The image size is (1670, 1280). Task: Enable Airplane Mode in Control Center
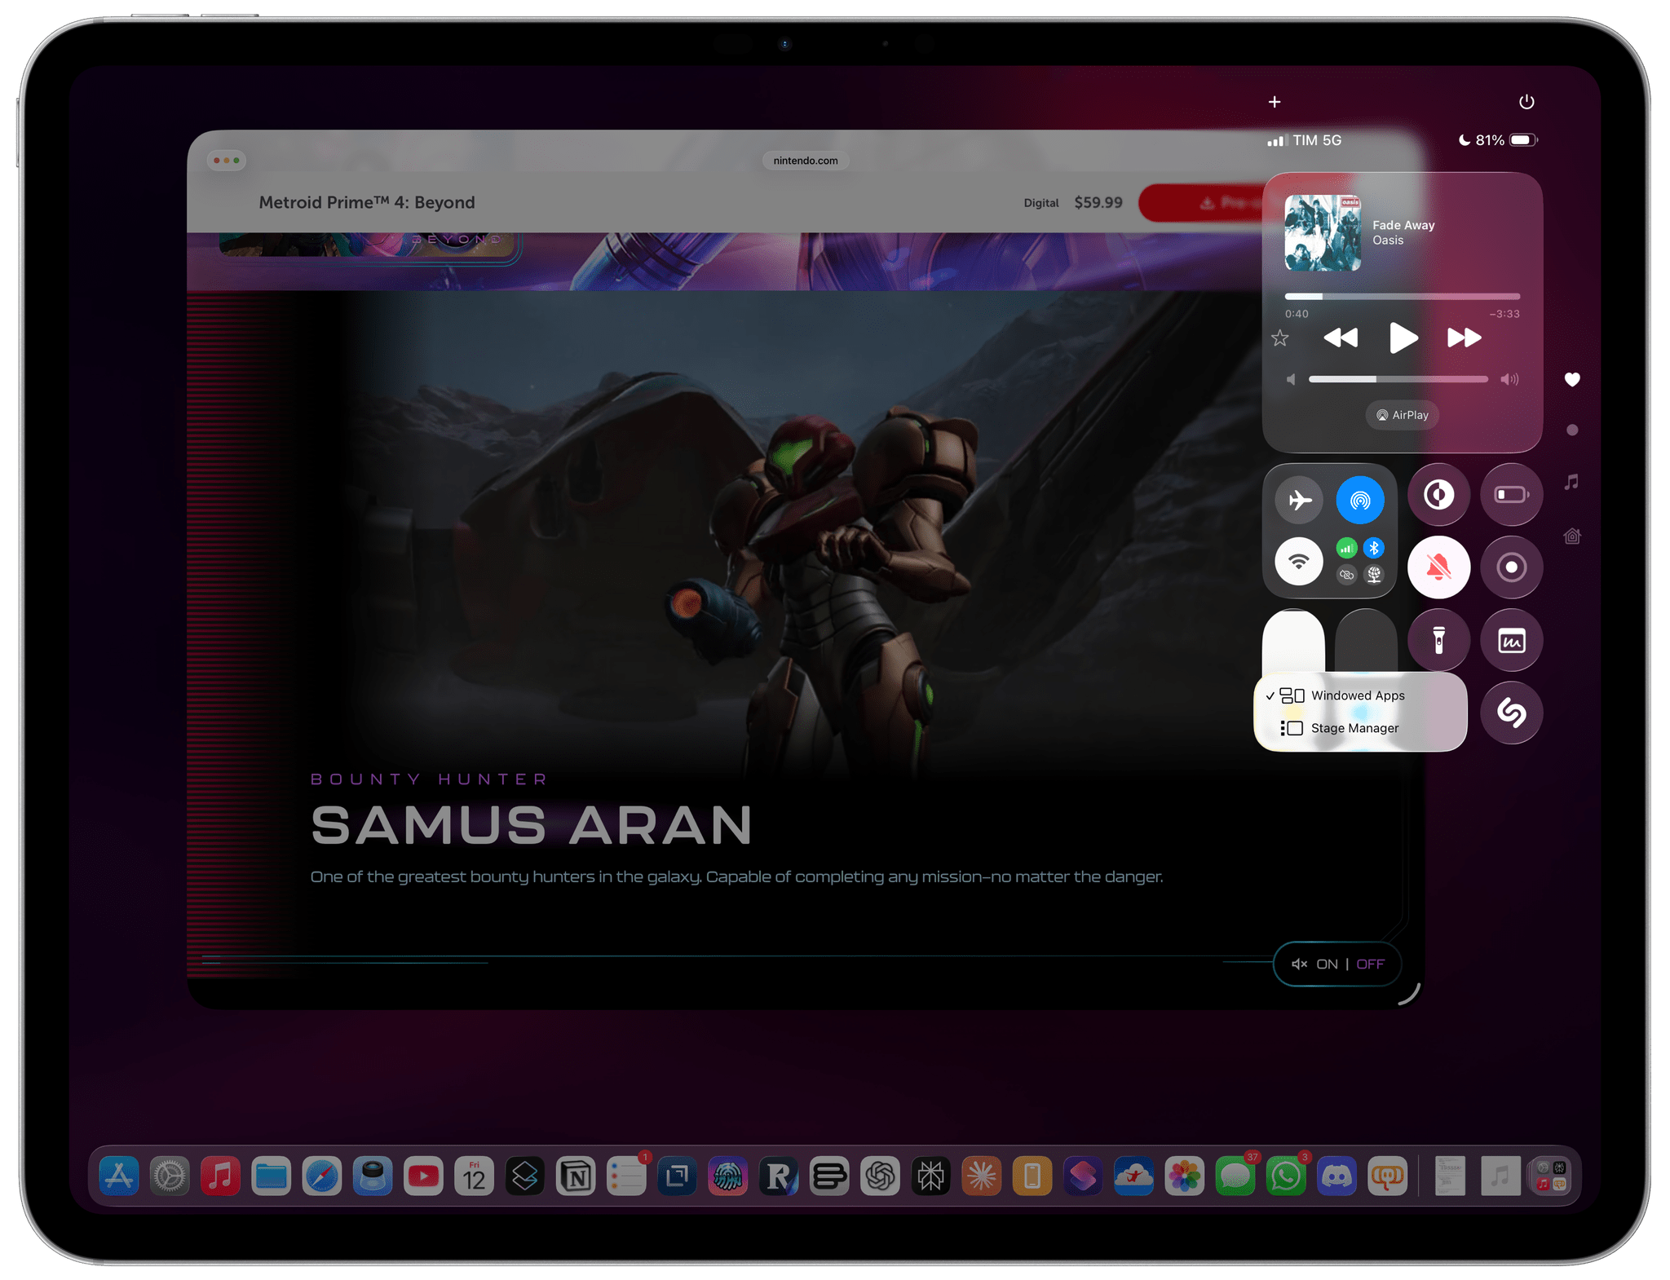click(1300, 500)
